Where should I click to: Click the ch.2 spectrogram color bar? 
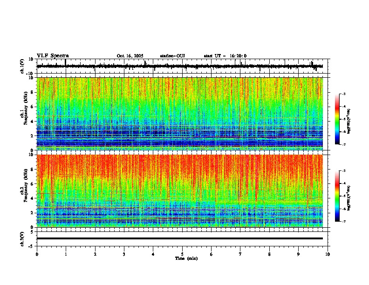[x=337, y=196]
